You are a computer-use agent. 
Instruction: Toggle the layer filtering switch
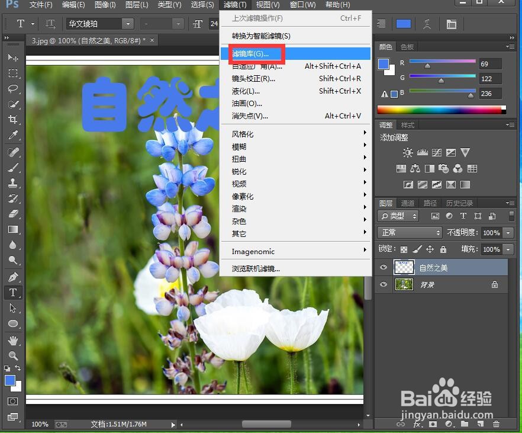pyautogui.click(x=512, y=216)
